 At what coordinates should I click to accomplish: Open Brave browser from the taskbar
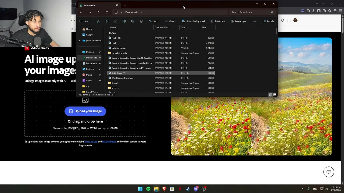coord(164,189)
